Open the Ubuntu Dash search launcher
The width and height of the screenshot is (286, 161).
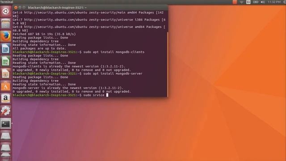coord(6,11)
